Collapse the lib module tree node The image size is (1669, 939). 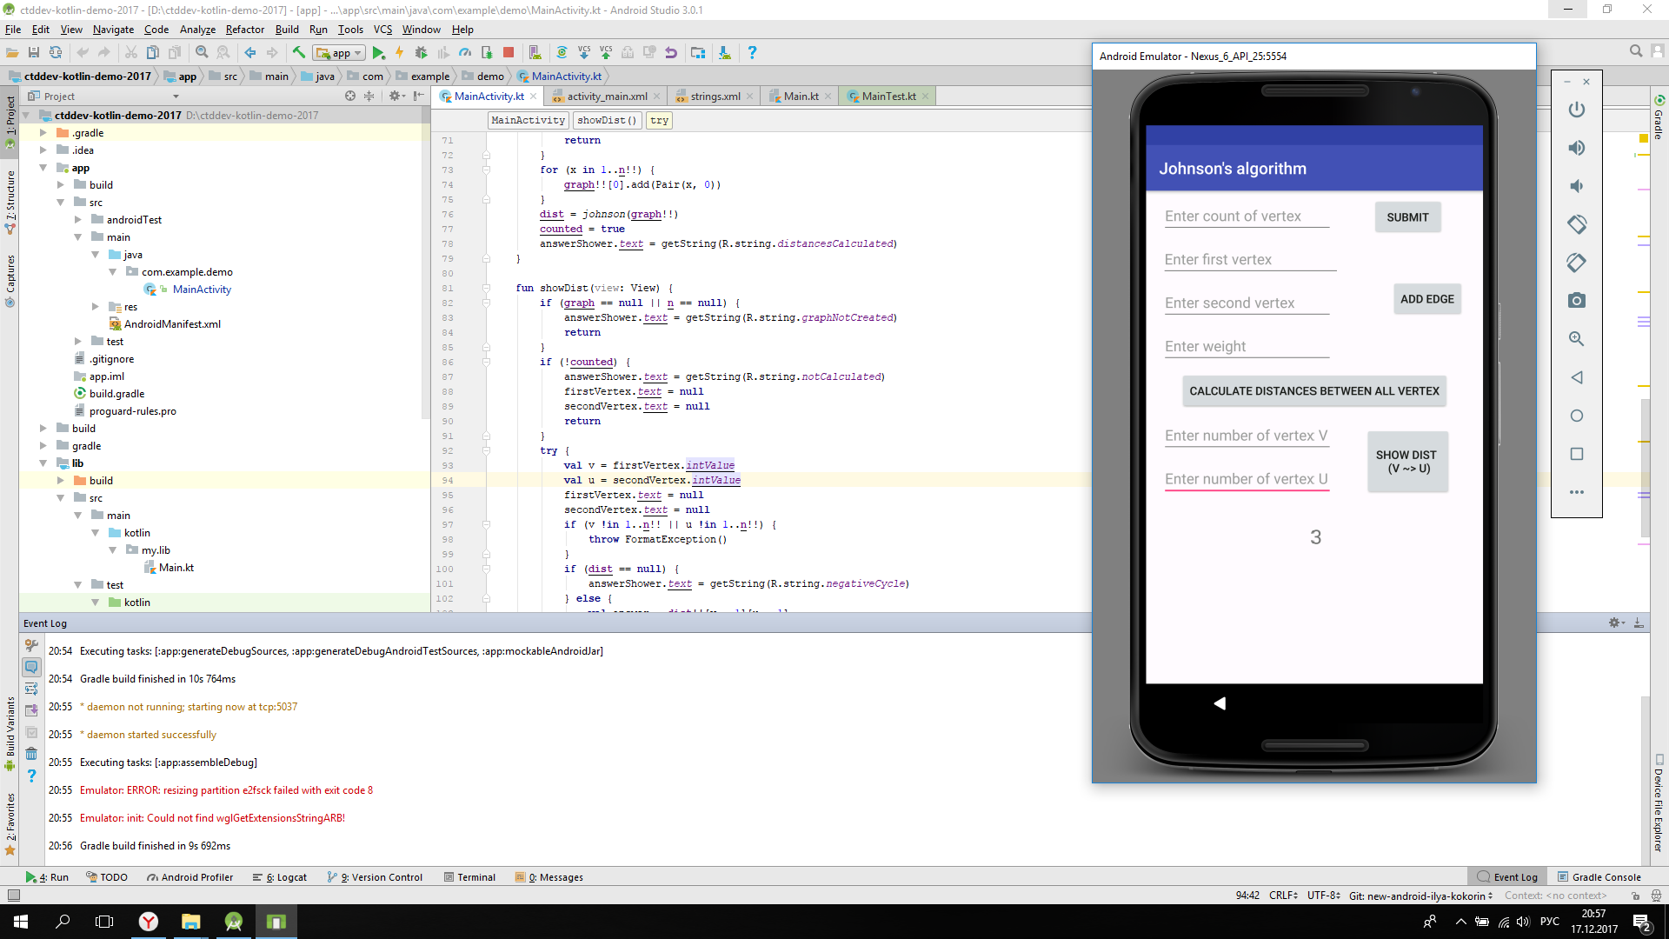tap(43, 463)
